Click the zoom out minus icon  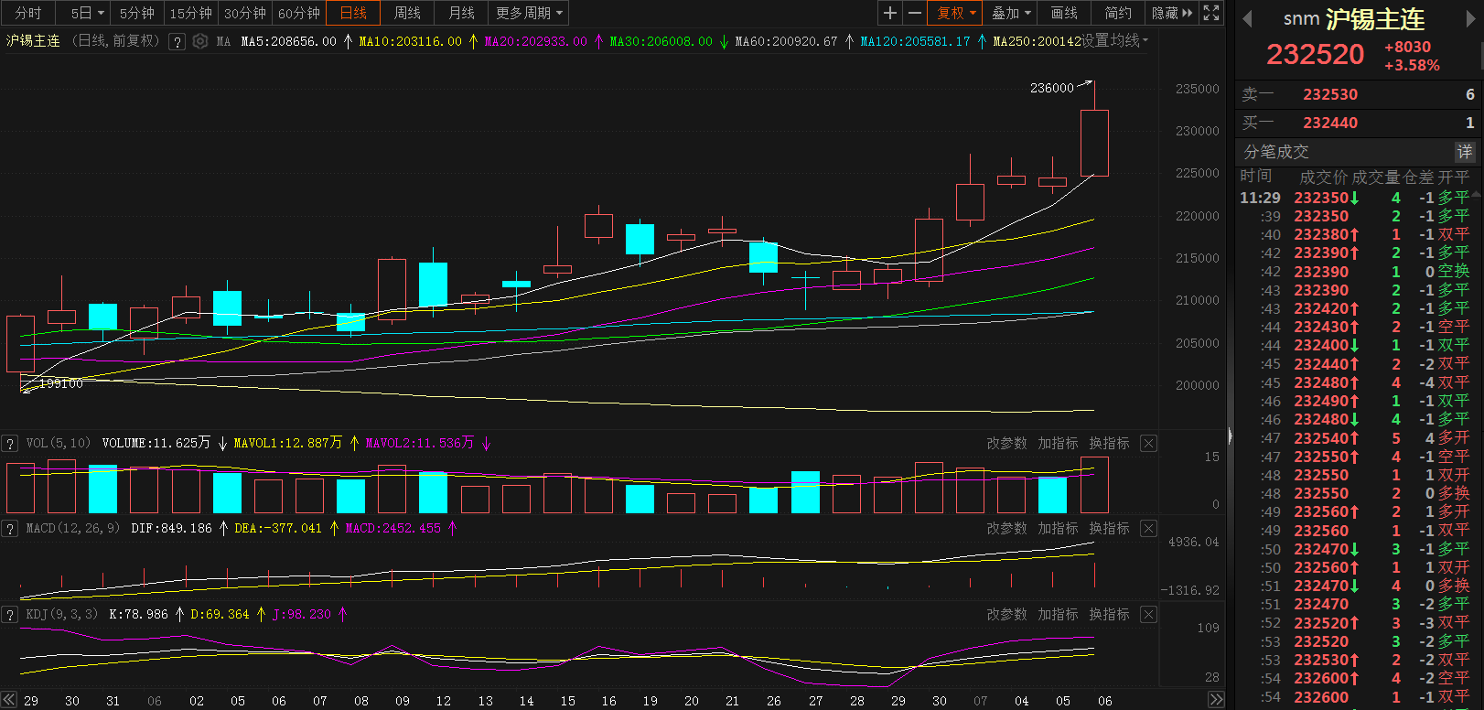[x=914, y=13]
